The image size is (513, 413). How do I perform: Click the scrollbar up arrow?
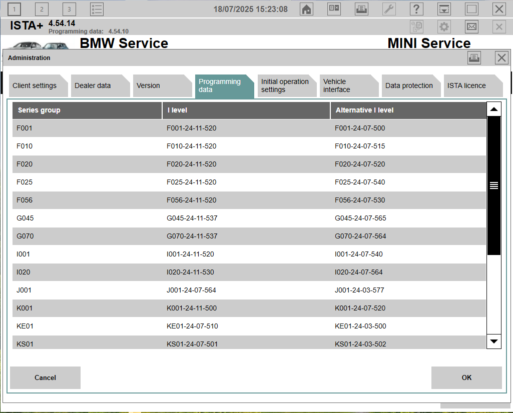[493, 108]
